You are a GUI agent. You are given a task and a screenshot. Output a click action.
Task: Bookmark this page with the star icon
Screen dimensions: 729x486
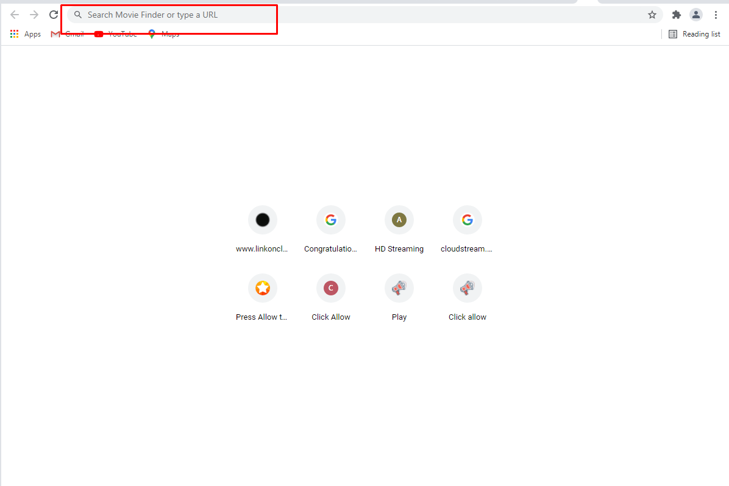[652, 14]
